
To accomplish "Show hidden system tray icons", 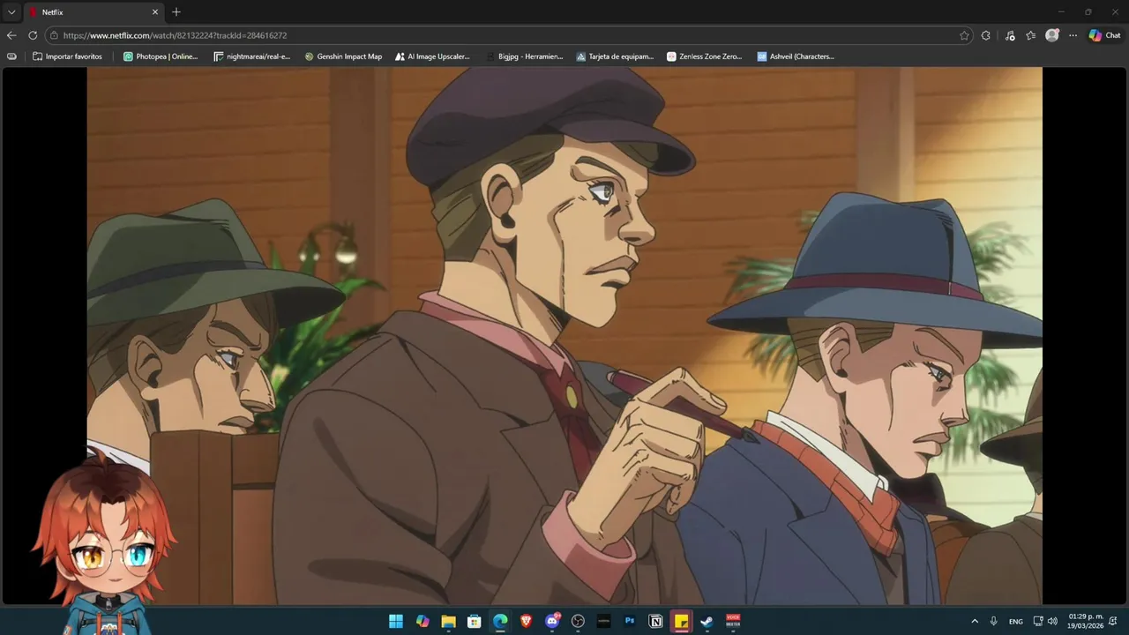I will pos(975,621).
